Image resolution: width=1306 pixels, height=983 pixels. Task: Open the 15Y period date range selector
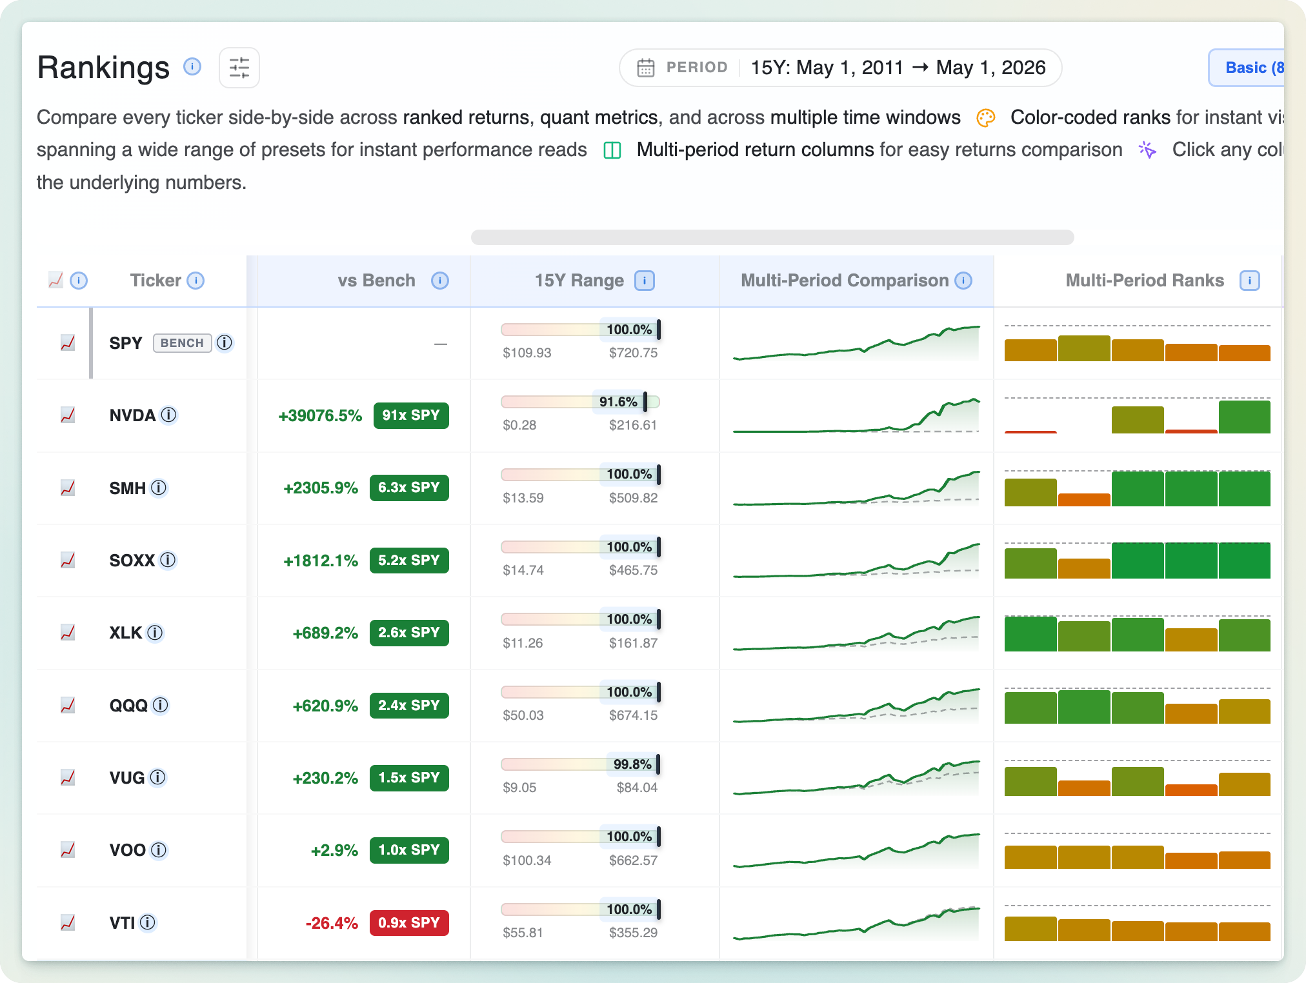pyautogui.click(x=840, y=68)
